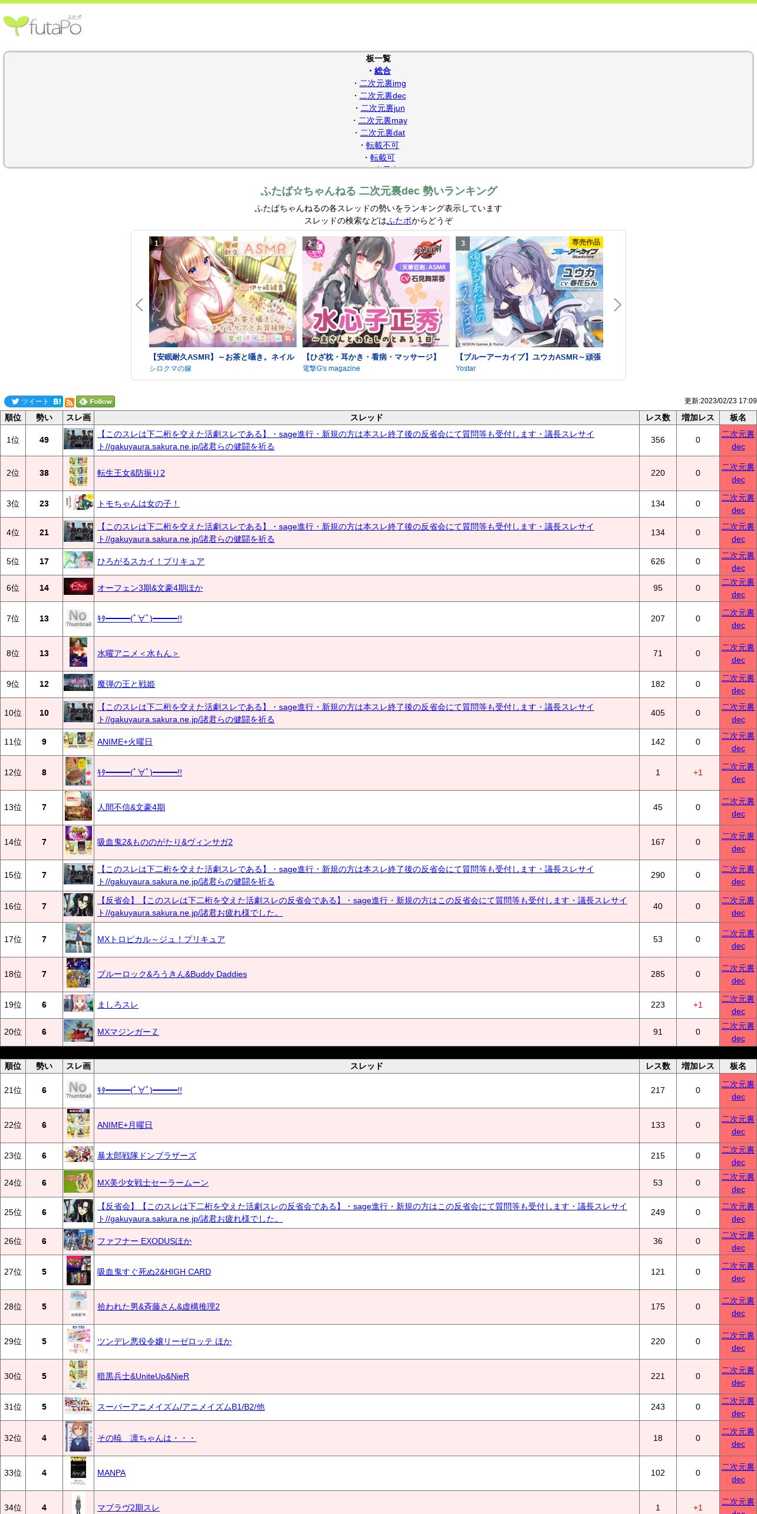Screen dimensions: 757x1514
Task: Open thread 拾われた男&斉藤さん&虚構推理2
Action: 159,1306
